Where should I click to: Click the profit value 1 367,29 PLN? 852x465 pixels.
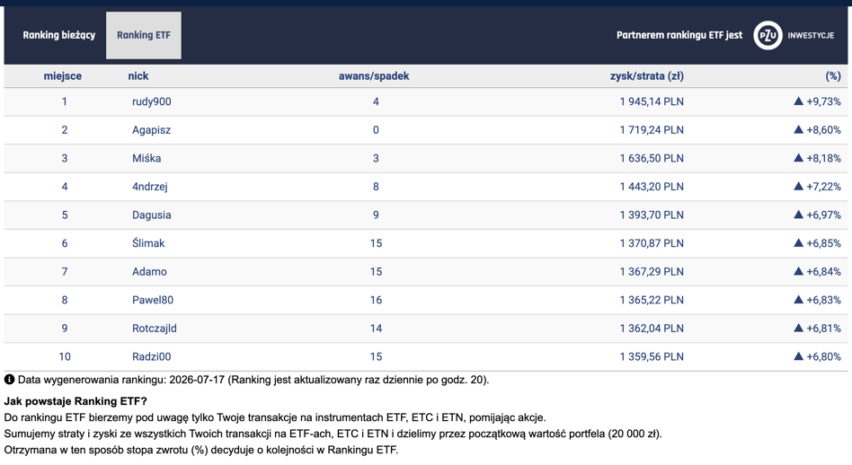click(652, 271)
